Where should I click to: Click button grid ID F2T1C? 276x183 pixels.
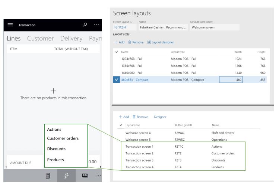(179, 147)
